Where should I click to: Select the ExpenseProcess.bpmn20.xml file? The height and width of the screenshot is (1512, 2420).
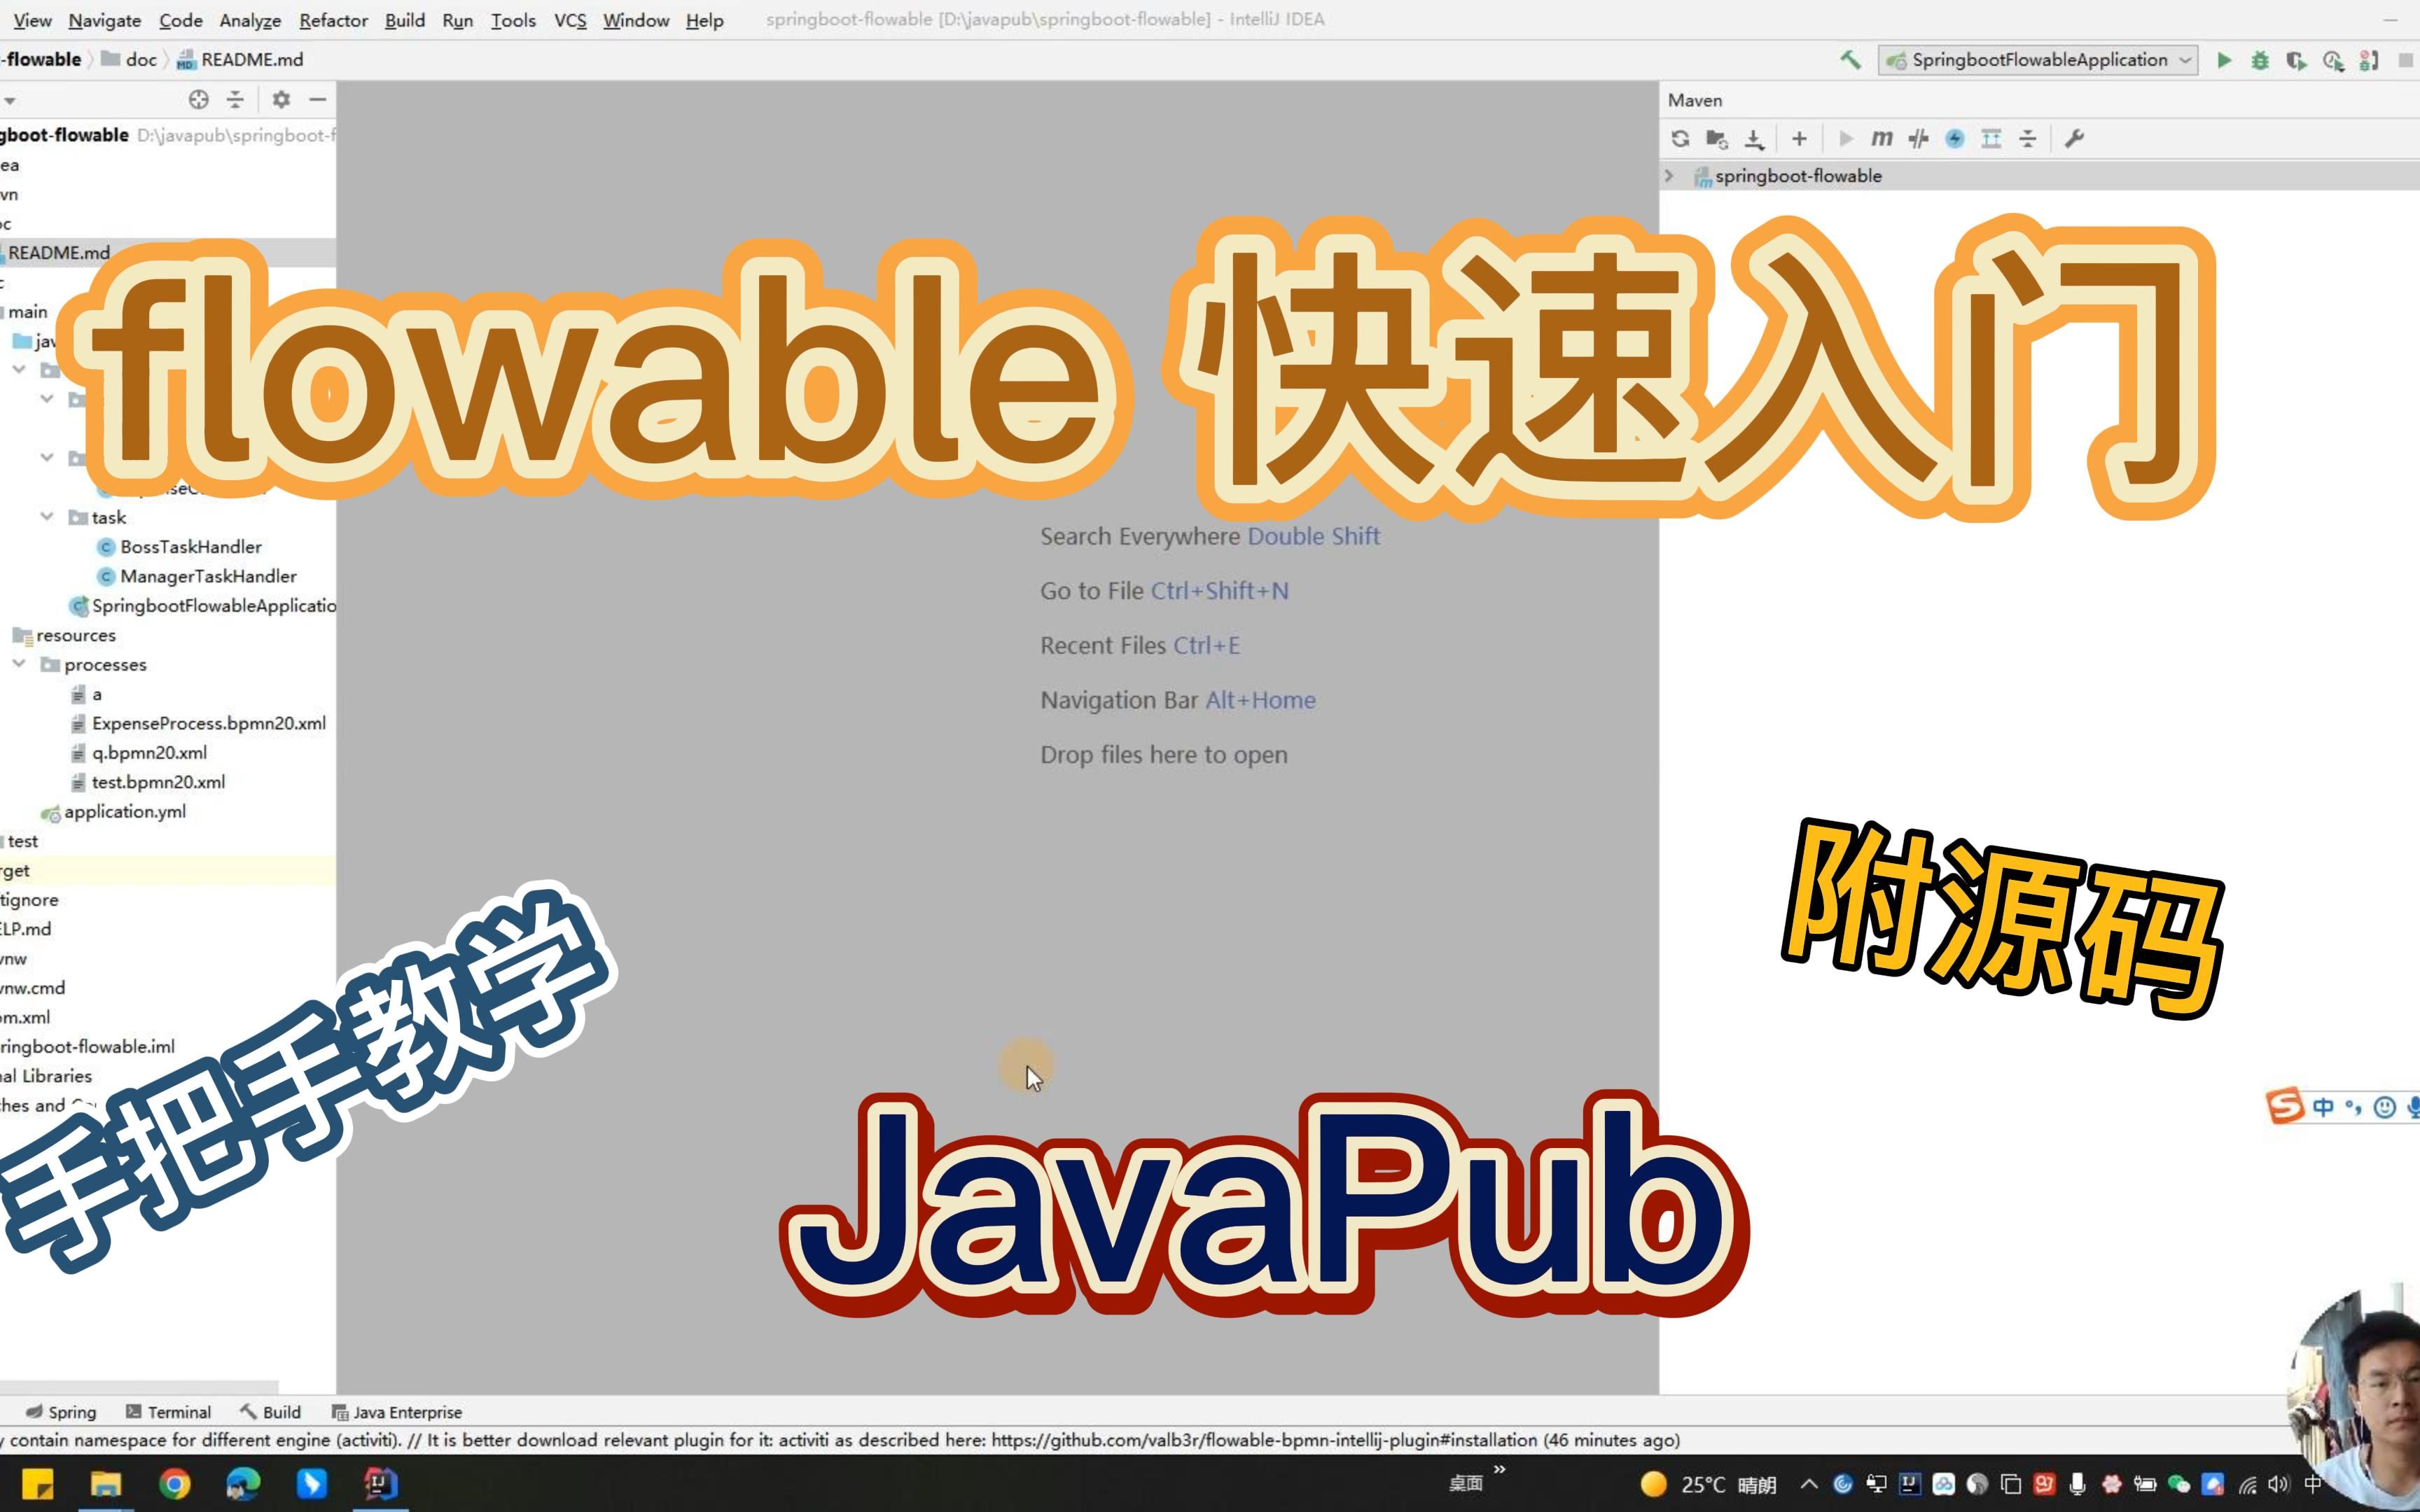[x=208, y=723]
